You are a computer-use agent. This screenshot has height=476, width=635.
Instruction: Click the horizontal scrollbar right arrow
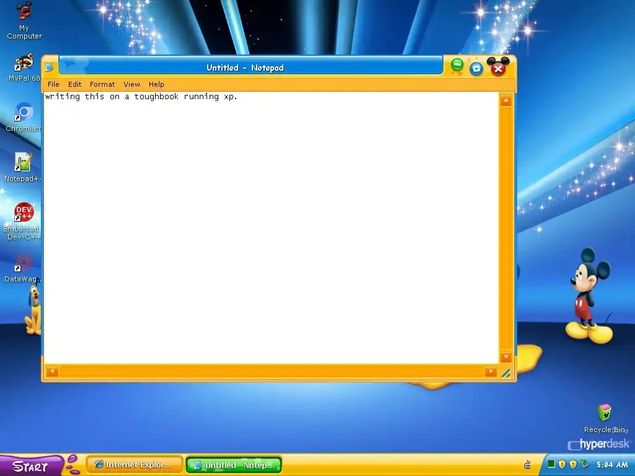coord(491,371)
